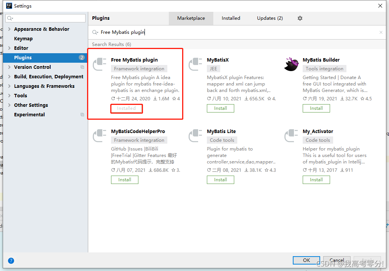Click Installed button for Free MyBatis

(126, 108)
